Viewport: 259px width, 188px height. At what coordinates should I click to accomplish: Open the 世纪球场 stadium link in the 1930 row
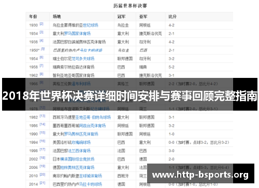pos(91,25)
